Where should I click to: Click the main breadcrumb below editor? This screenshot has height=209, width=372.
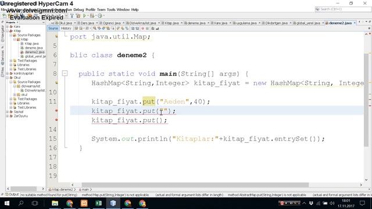[85, 190]
